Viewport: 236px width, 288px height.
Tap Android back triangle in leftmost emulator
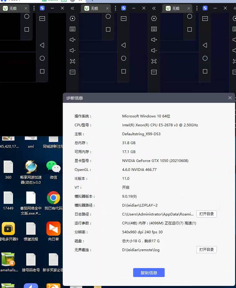pyautogui.click(x=42, y=45)
